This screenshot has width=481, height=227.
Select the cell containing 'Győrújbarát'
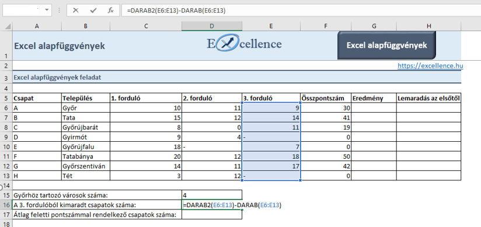coord(86,127)
